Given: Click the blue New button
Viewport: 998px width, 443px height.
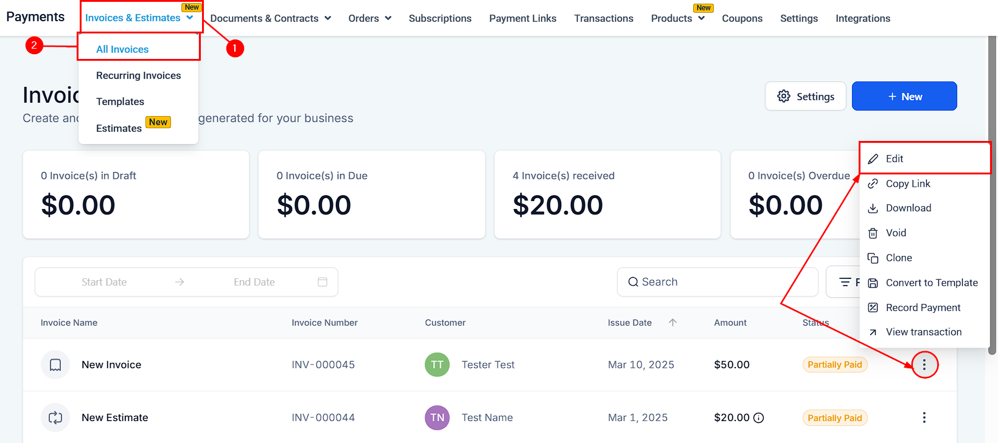Looking at the screenshot, I should (904, 97).
